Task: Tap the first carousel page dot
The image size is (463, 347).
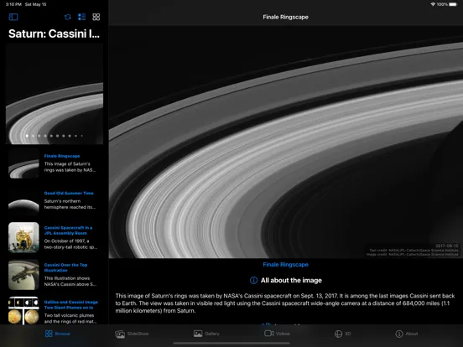Action: coord(27,136)
